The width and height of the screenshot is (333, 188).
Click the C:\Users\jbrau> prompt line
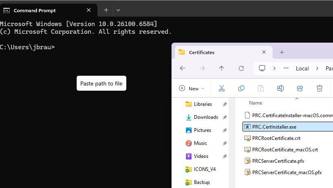[x=27, y=47]
